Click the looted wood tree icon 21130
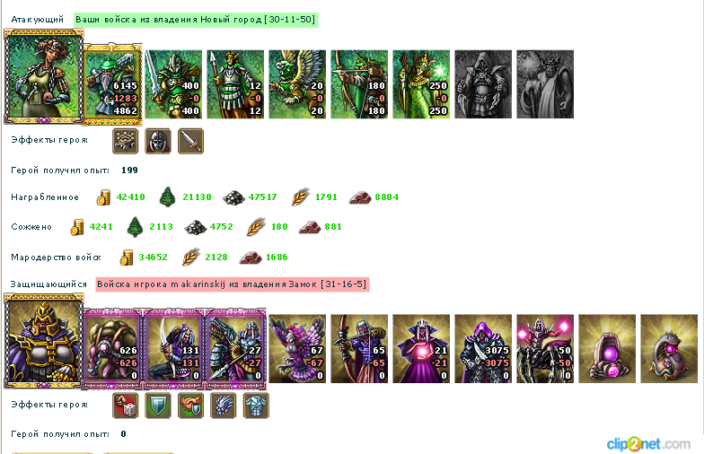 coord(167,197)
